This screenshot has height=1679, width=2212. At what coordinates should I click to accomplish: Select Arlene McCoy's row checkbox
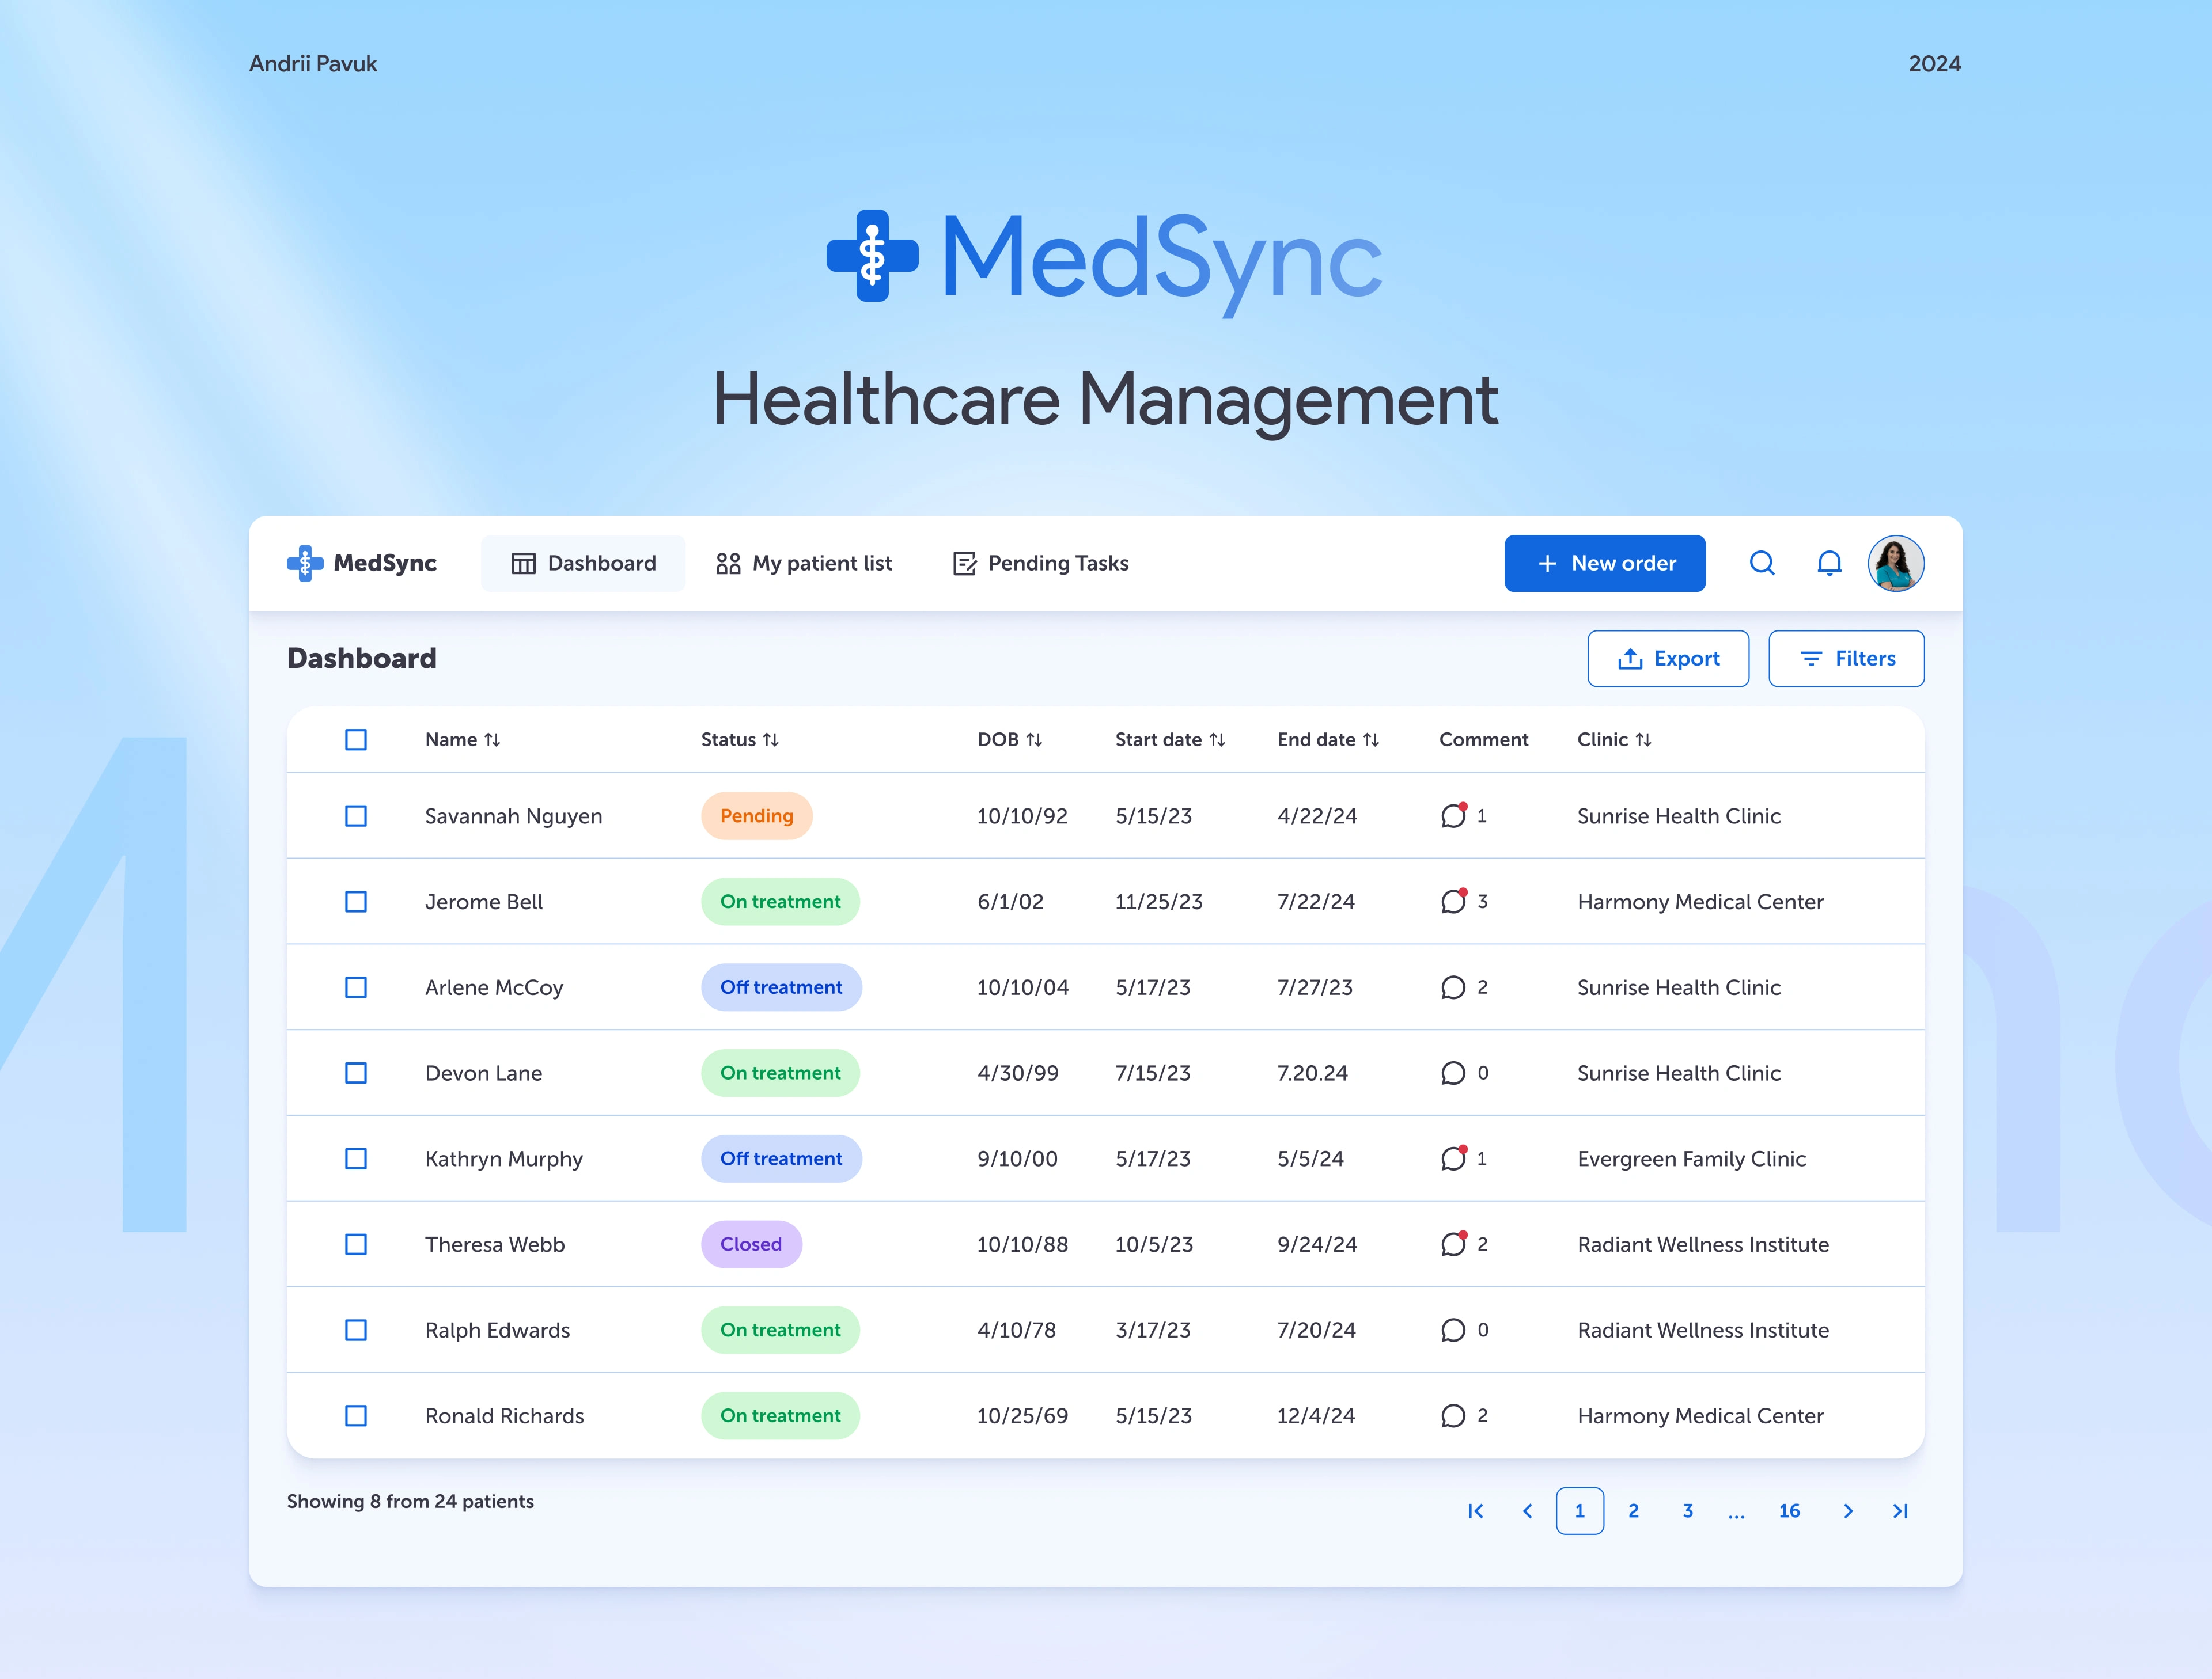point(356,987)
